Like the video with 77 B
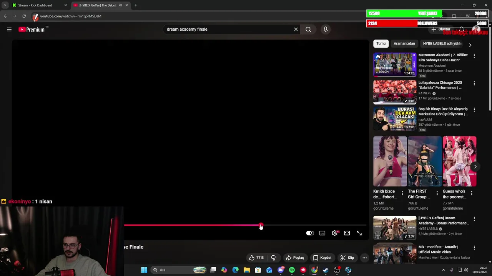 pyautogui.click(x=256, y=258)
